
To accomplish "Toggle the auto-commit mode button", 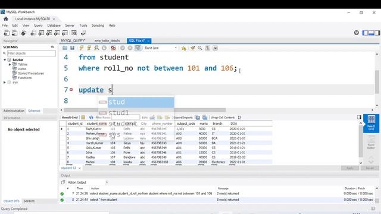I will pos(138,48).
